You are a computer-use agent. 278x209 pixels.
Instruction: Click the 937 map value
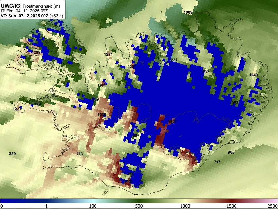[206, 72]
